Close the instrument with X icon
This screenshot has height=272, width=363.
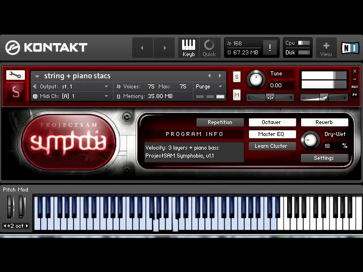click(x=354, y=71)
